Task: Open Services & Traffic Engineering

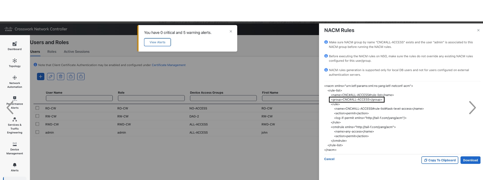Action: coord(15,125)
